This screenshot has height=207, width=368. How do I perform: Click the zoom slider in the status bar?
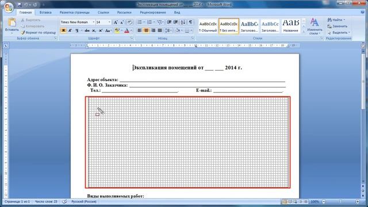[x=340, y=202]
